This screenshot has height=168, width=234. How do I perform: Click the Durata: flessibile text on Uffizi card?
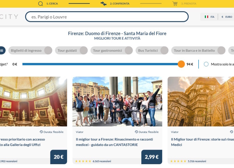[53, 132]
